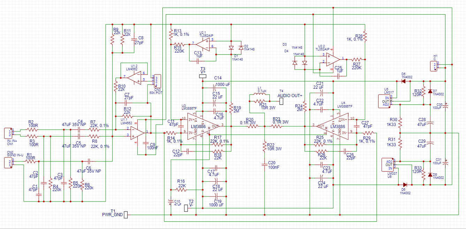Click the R31 1K33 resistor symbol
Image resolution: width=466 pixels, height=229 pixels.
(x=400, y=143)
